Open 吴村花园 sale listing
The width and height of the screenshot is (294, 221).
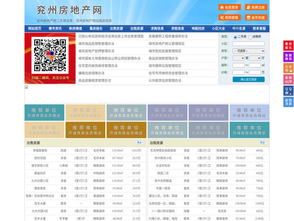coord(40,158)
